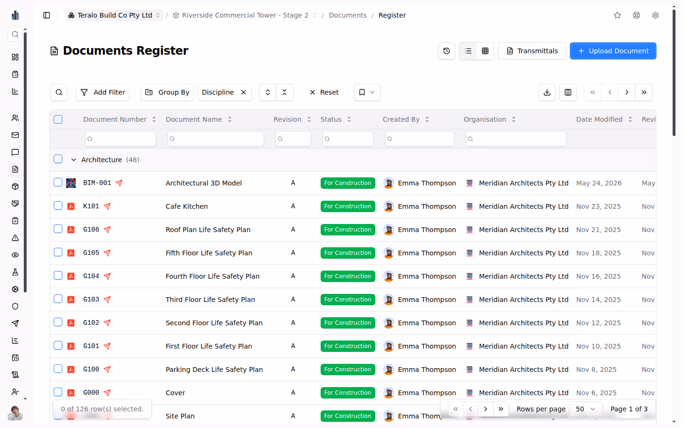Screen dimensions: 685x428
Task: Open the sidebar search icon
Action: tap(15, 34)
